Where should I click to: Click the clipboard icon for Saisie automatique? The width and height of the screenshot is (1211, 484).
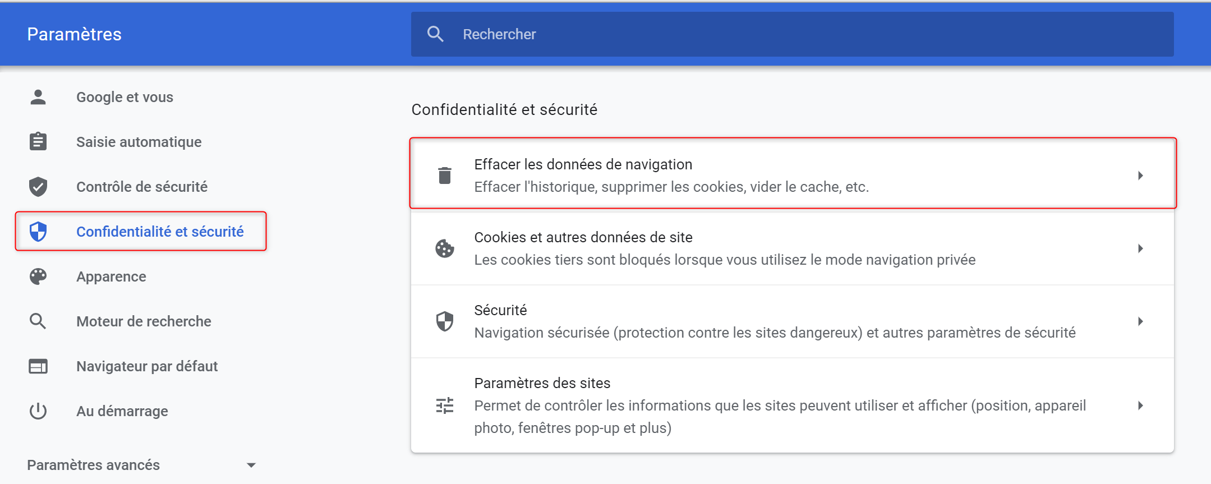38,141
